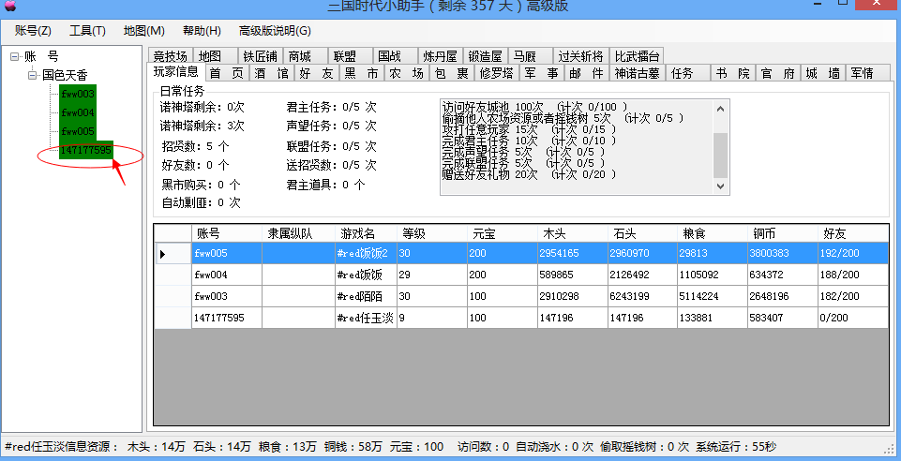Switch to the 竞技场 tab

tap(170, 56)
